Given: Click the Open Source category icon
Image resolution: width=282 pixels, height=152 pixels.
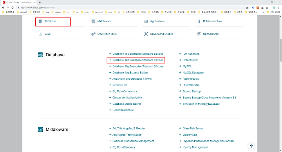Looking at the screenshot, I should point(199,34).
